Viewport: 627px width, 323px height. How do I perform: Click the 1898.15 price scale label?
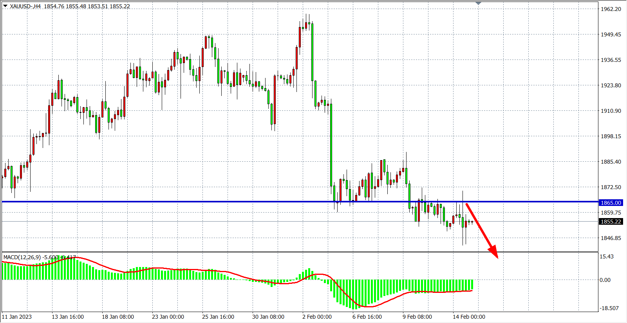click(x=611, y=136)
